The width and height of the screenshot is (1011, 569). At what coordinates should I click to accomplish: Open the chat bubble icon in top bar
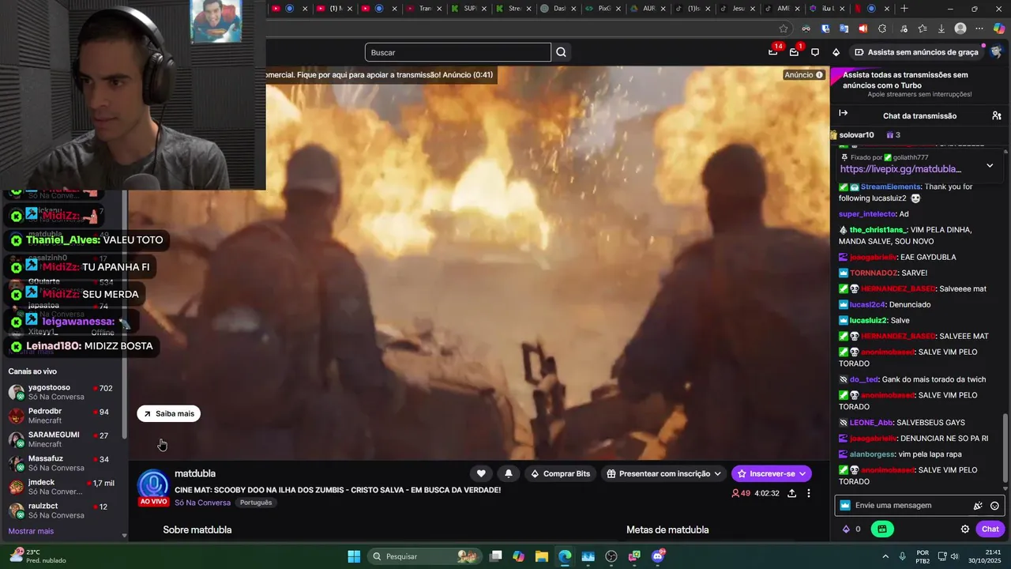click(815, 52)
